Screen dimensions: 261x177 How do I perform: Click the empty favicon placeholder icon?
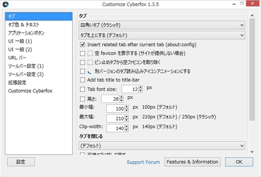(90, 53)
